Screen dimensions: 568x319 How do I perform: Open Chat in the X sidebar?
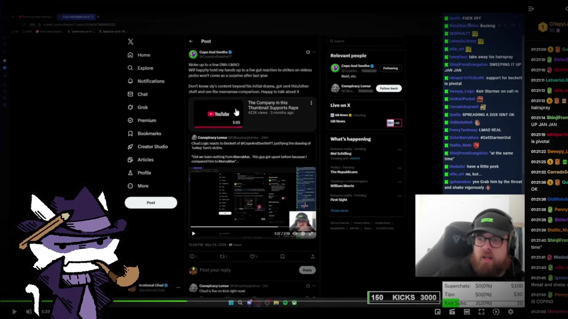[x=137, y=94]
